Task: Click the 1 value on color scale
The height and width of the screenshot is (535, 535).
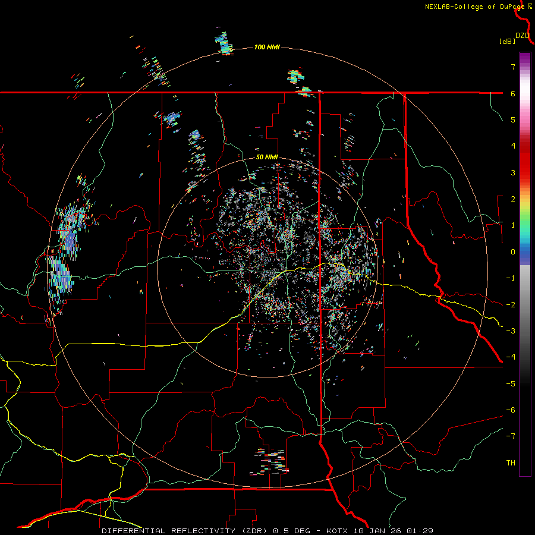Action: (513, 225)
